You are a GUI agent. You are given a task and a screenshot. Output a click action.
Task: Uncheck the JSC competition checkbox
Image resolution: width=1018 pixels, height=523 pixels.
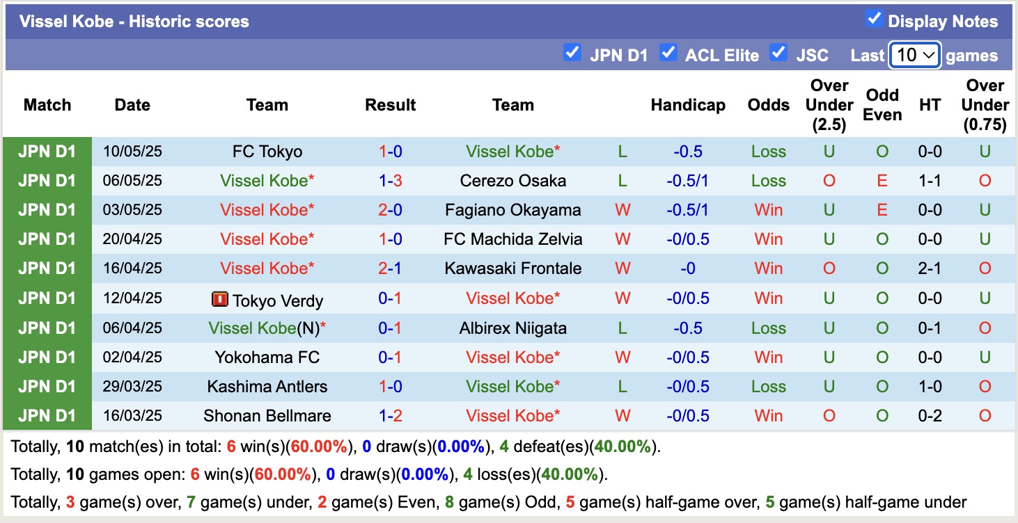pyautogui.click(x=778, y=53)
